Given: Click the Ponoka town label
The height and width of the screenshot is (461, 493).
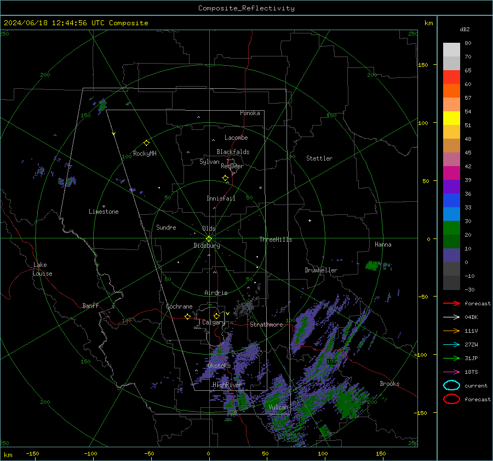Looking at the screenshot, I should click(250, 113).
